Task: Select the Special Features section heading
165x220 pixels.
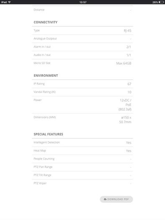Action: (x=48, y=134)
